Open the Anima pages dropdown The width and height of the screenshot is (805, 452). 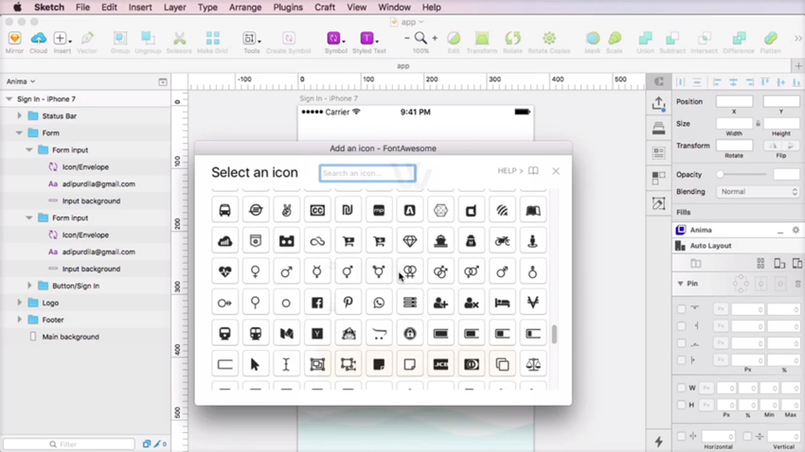point(21,81)
